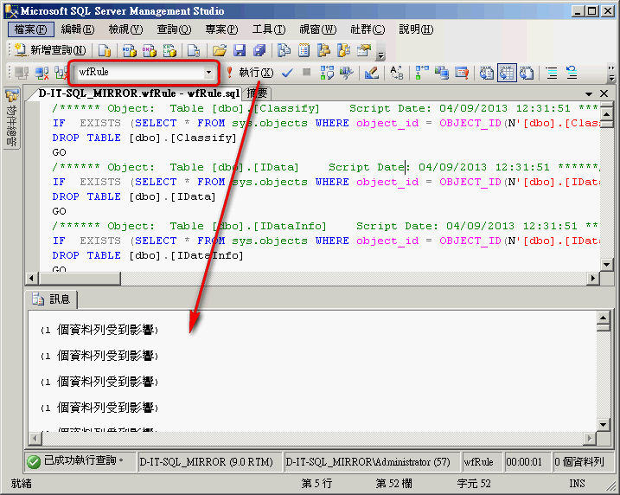The image size is (620, 495).
Task: Click 'D-IT-SQL_MIRROR (9.0 RTM)' in status bar
Action: (207, 462)
